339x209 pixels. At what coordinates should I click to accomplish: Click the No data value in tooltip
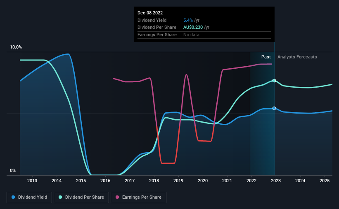[191, 35]
